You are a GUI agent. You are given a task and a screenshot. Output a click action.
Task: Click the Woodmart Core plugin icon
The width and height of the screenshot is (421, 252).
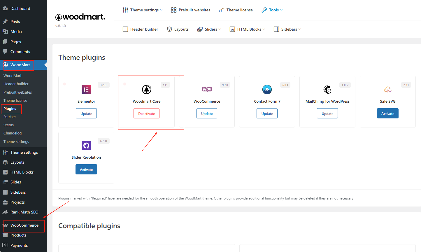(x=147, y=89)
